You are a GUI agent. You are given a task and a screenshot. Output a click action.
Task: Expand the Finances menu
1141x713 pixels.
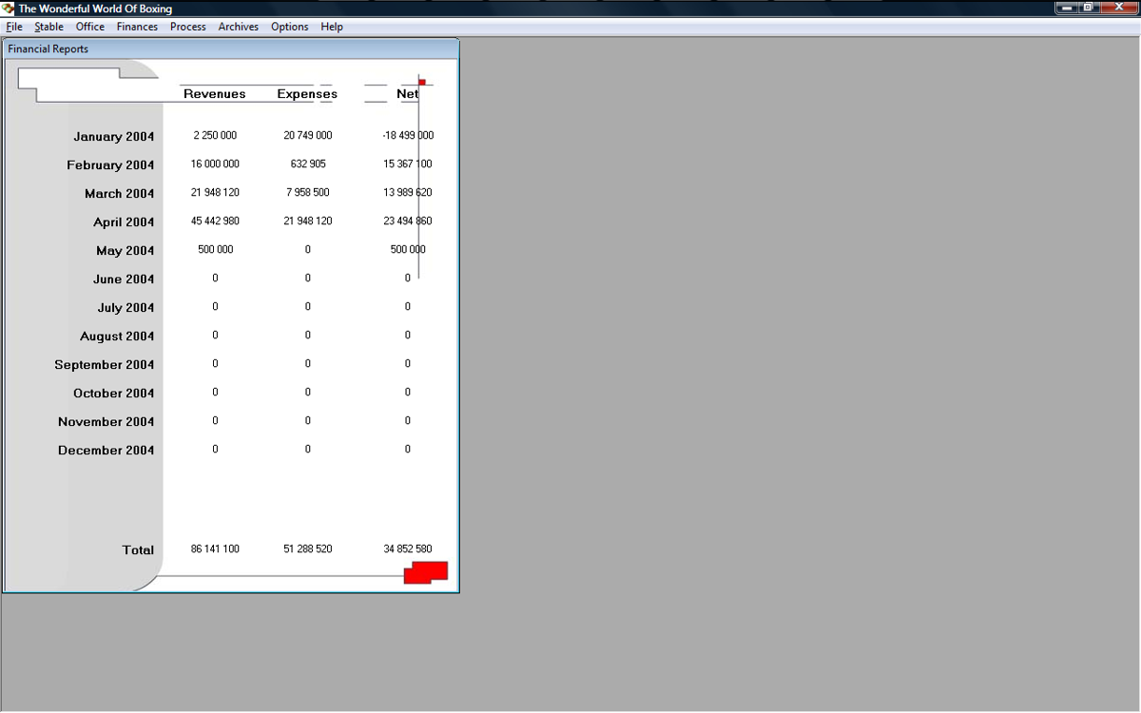[x=137, y=27]
